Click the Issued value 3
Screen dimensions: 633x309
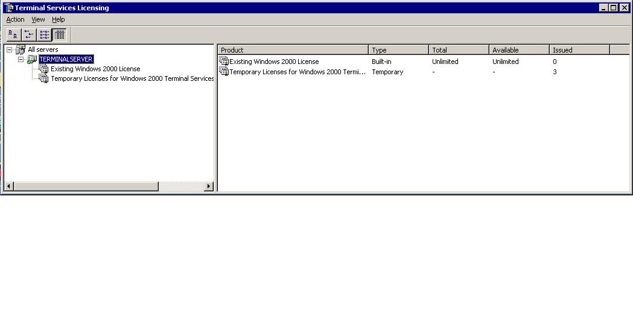555,72
